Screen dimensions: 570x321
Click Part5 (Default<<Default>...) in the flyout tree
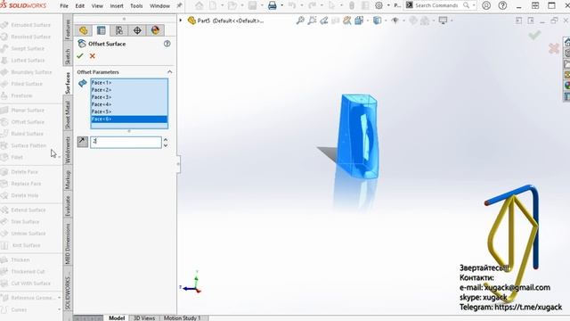click(225, 21)
